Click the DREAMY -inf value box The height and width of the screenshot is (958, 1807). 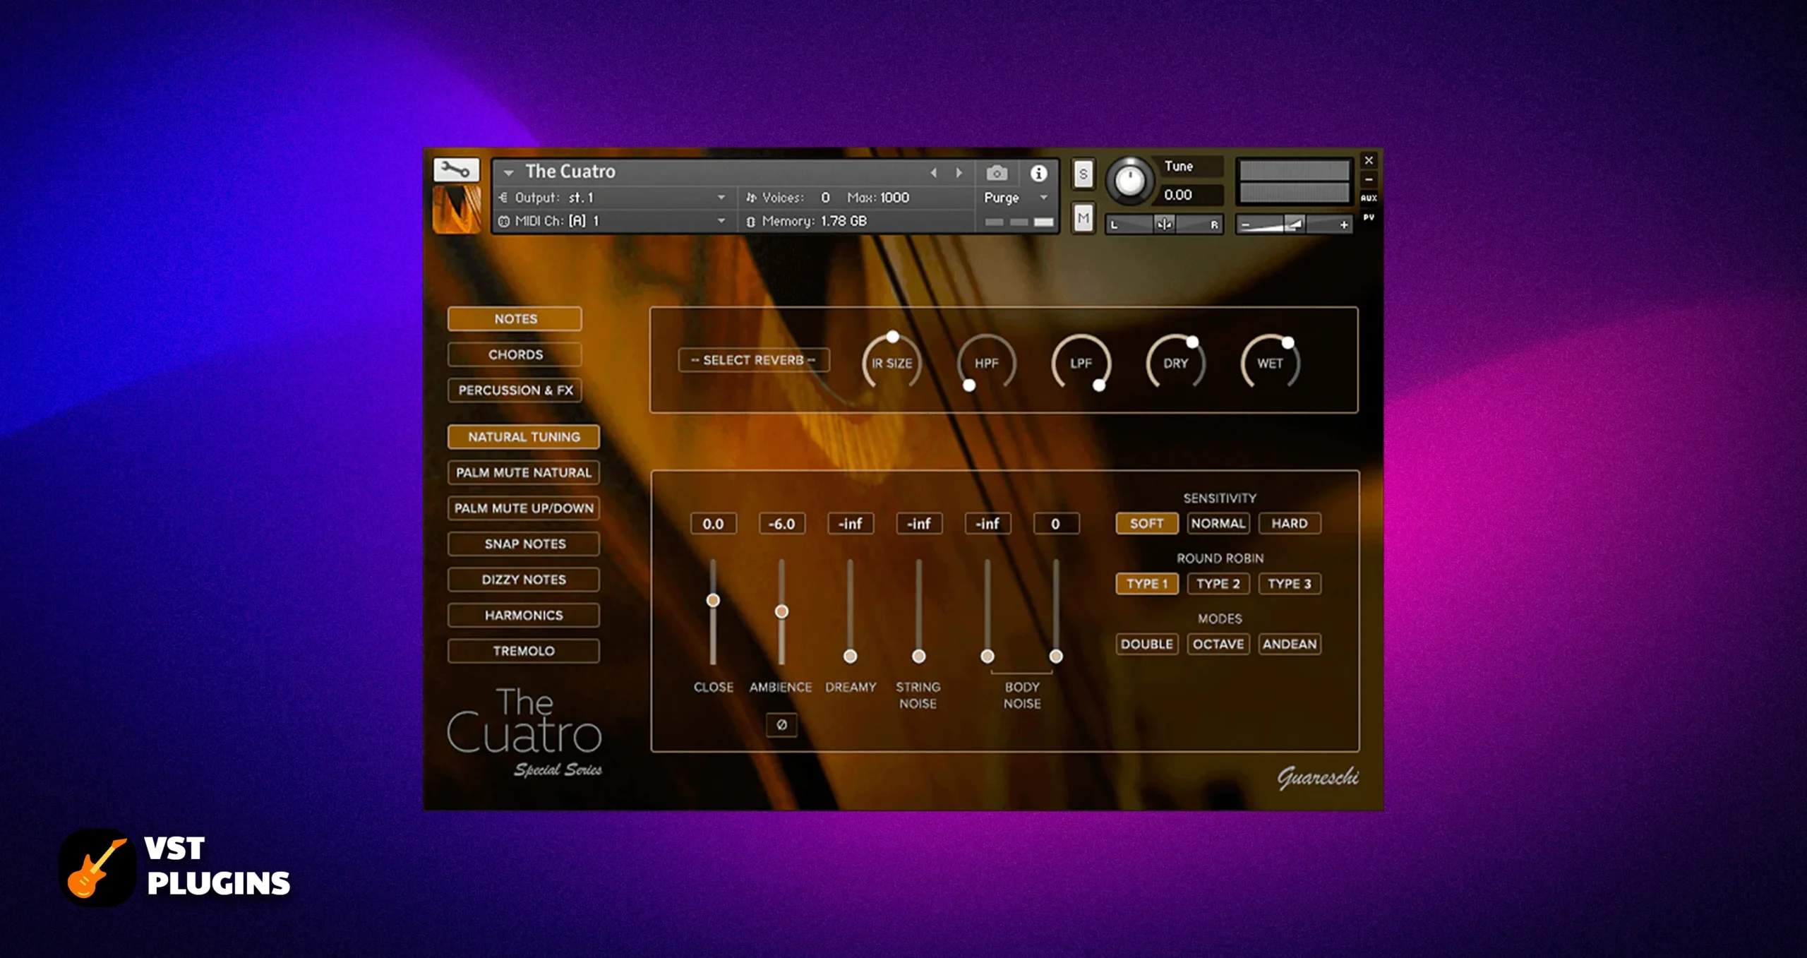coord(851,524)
